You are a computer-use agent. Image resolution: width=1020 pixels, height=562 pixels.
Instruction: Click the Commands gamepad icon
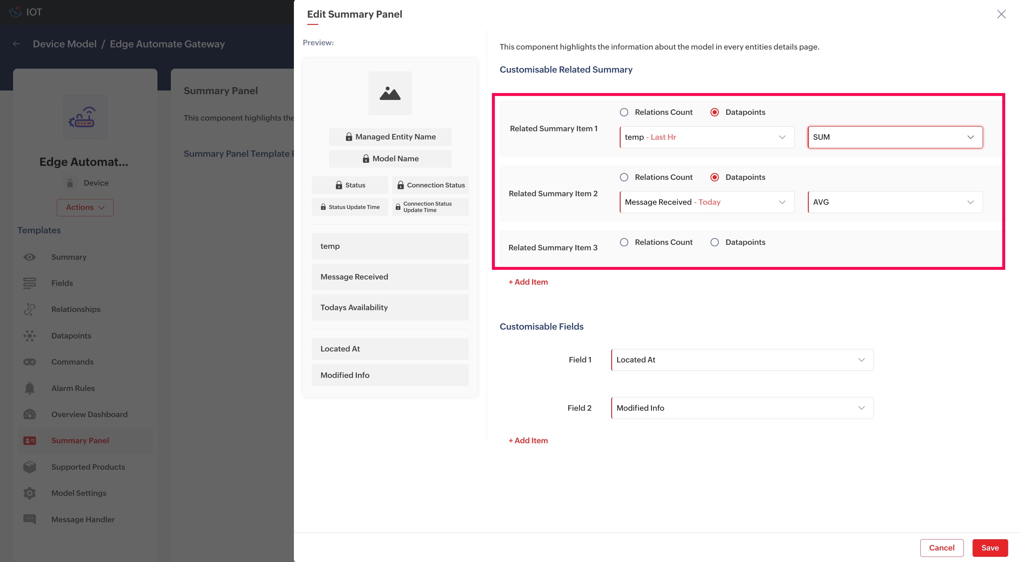pyautogui.click(x=29, y=362)
